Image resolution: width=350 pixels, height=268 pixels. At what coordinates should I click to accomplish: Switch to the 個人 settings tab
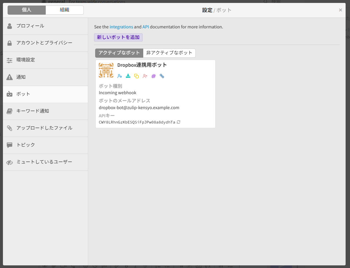[27, 10]
